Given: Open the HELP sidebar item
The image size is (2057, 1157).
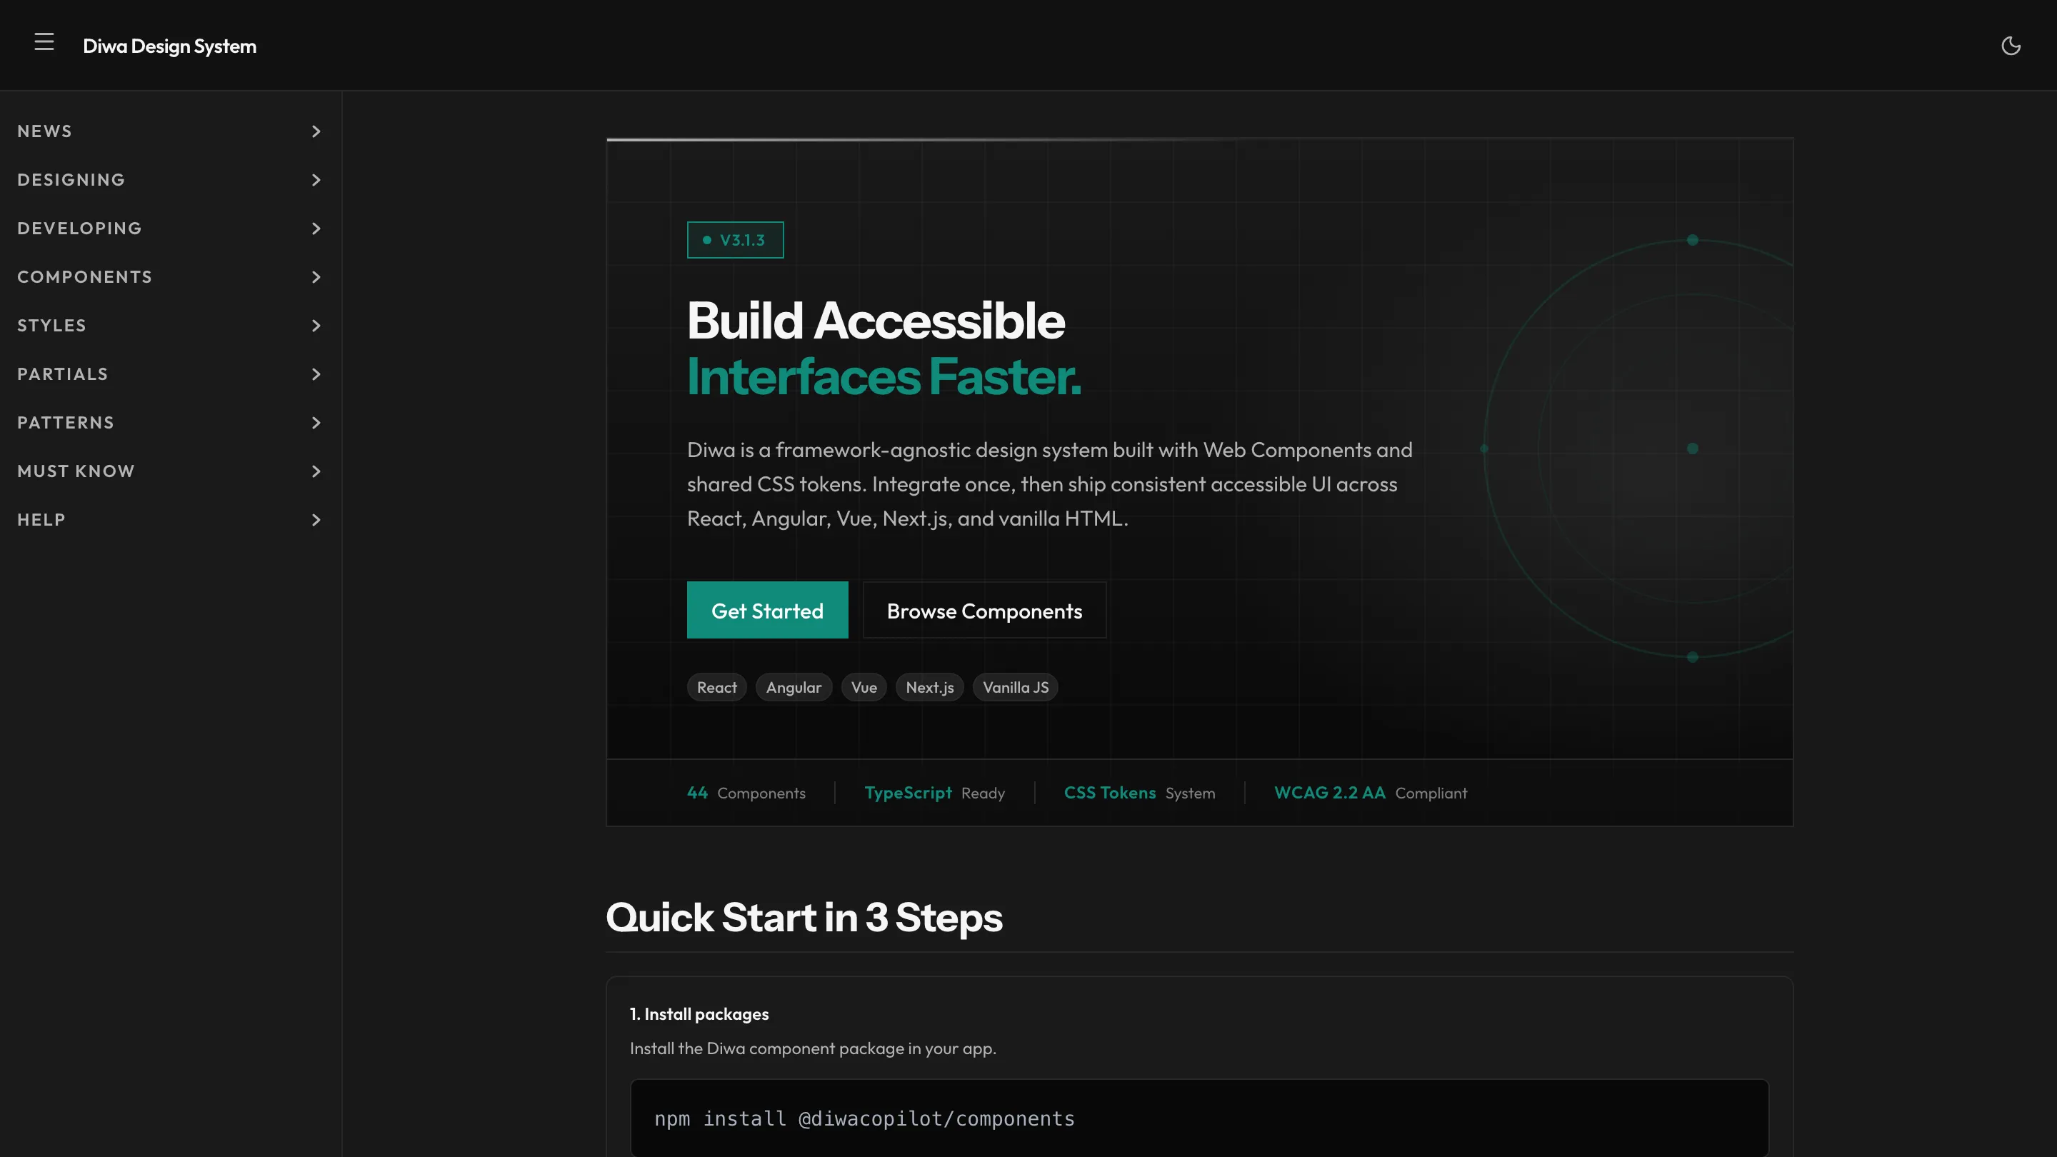Looking at the screenshot, I should coord(170,520).
